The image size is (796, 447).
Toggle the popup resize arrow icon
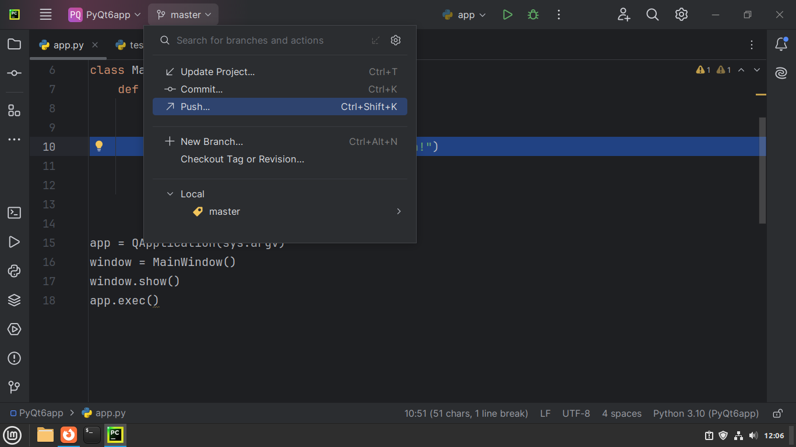(x=376, y=40)
